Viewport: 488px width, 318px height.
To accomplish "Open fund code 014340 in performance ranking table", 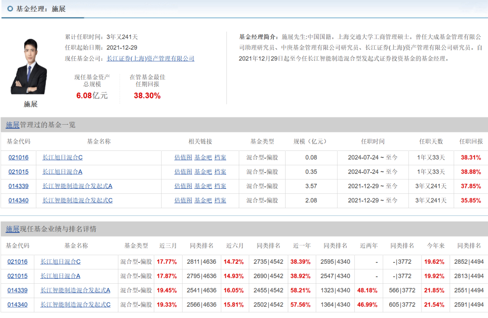I will point(18,304).
